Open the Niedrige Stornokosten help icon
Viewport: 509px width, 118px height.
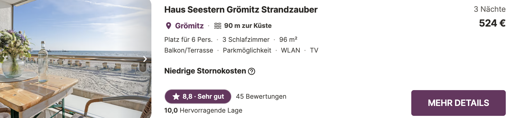pyautogui.click(x=252, y=71)
